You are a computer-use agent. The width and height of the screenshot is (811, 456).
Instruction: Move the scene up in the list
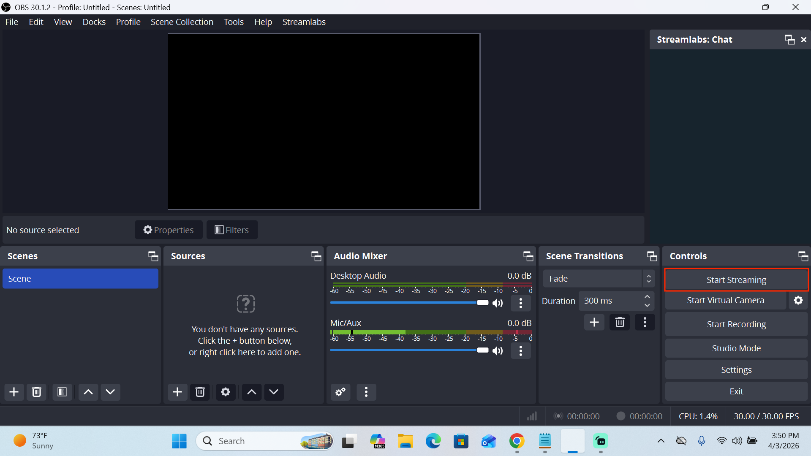(x=88, y=392)
